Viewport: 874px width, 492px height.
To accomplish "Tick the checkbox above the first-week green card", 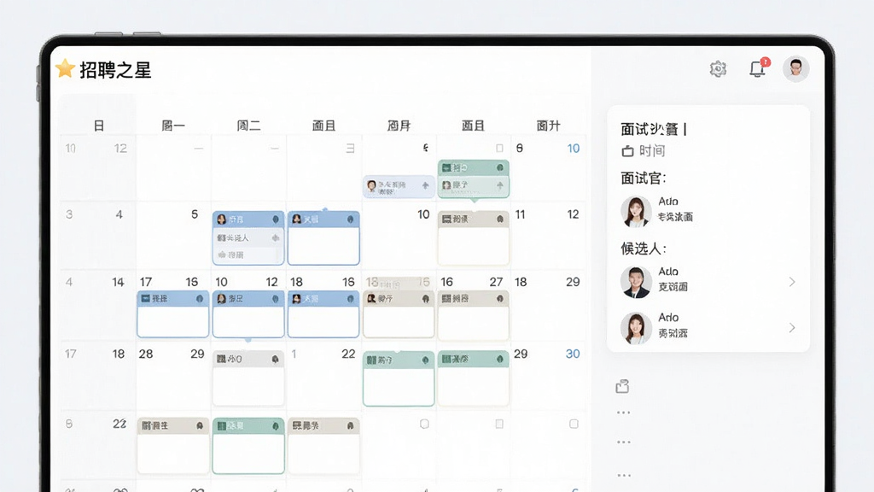I will (499, 149).
